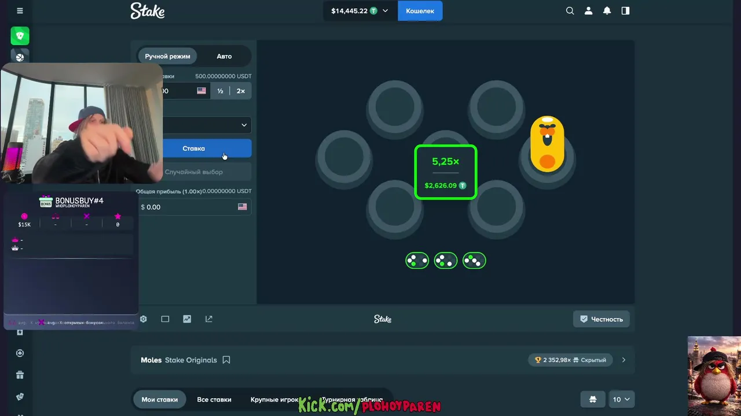Open the hamburger sidebar menu
This screenshot has width=741, height=416.
click(x=20, y=11)
